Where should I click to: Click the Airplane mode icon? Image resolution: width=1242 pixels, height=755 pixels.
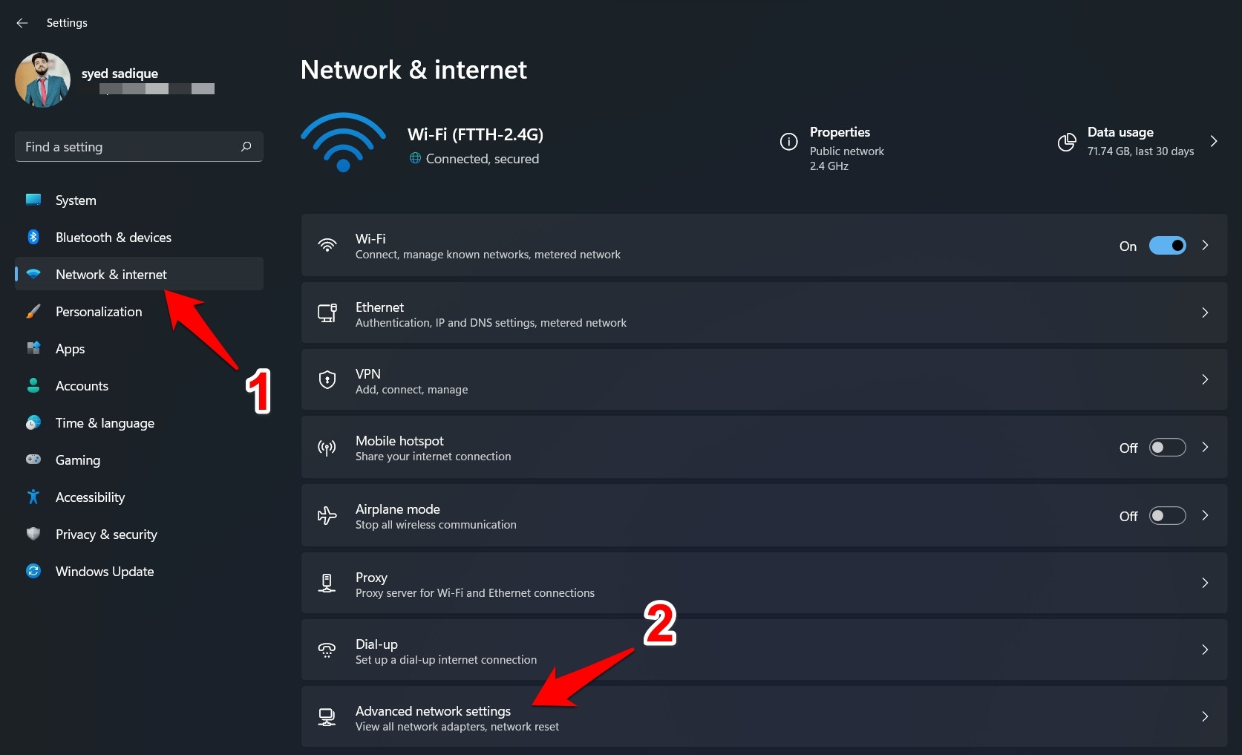pos(327,515)
